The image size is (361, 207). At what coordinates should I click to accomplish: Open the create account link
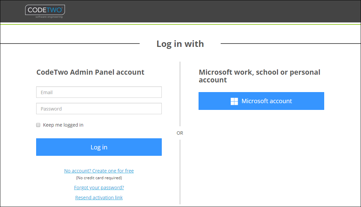point(99,170)
